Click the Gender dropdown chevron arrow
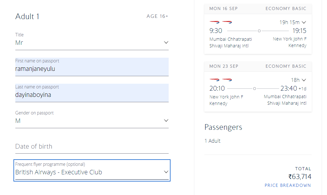327x195 pixels. [x=166, y=120]
